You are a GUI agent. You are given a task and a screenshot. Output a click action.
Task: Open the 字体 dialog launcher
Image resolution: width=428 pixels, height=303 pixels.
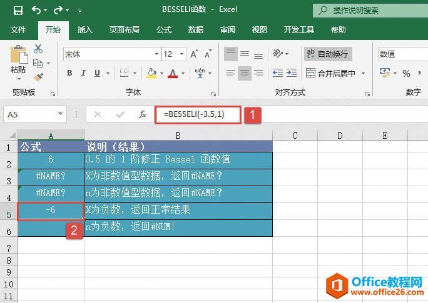pyautogui.click(x=213, y=94)
